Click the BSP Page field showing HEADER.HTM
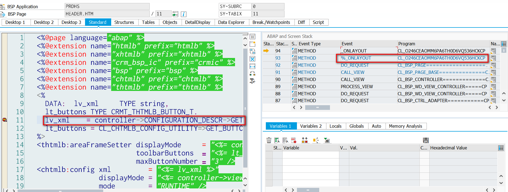Screen dimensions: 508x192 point(107,14)
